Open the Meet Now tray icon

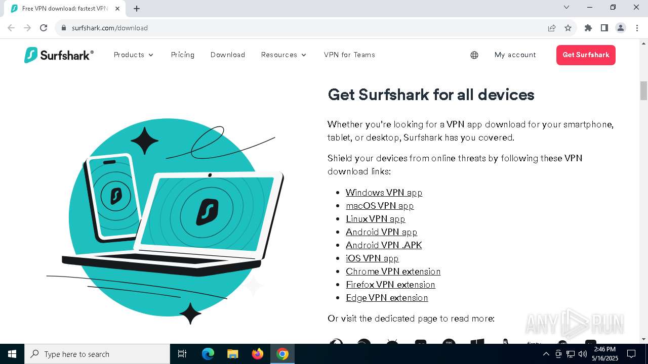pos(558,354)
